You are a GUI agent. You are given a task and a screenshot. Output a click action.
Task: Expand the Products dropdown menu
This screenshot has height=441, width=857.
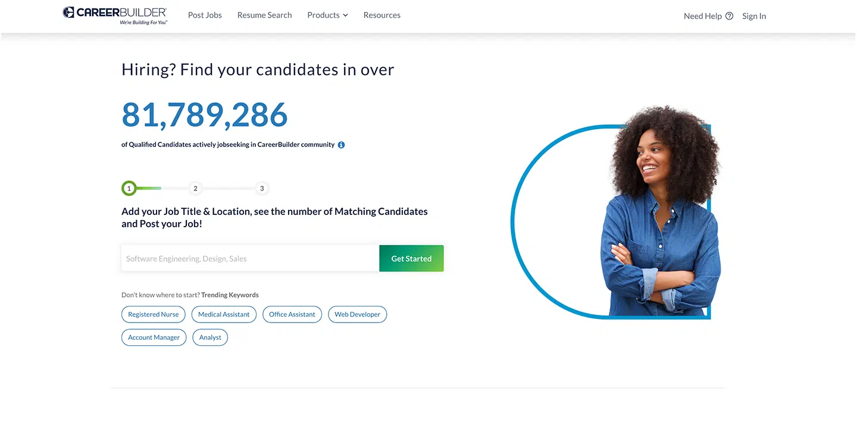[327, 15]
